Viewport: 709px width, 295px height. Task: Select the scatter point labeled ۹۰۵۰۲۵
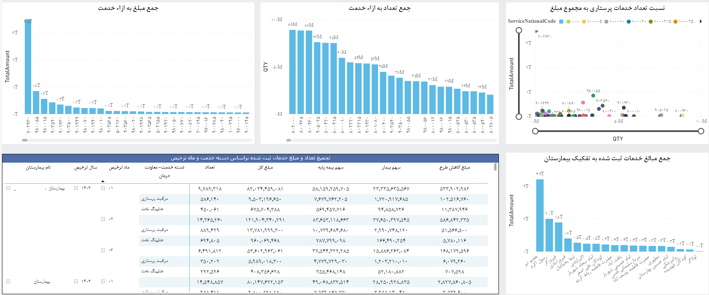tap(661, 115)
